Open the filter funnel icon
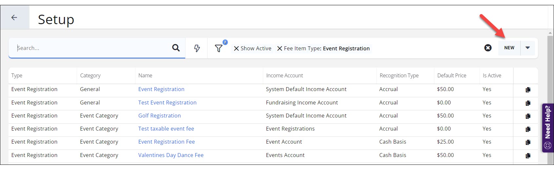Image resolution: width=554 pixels, height=173 pixels. (219, 48)
